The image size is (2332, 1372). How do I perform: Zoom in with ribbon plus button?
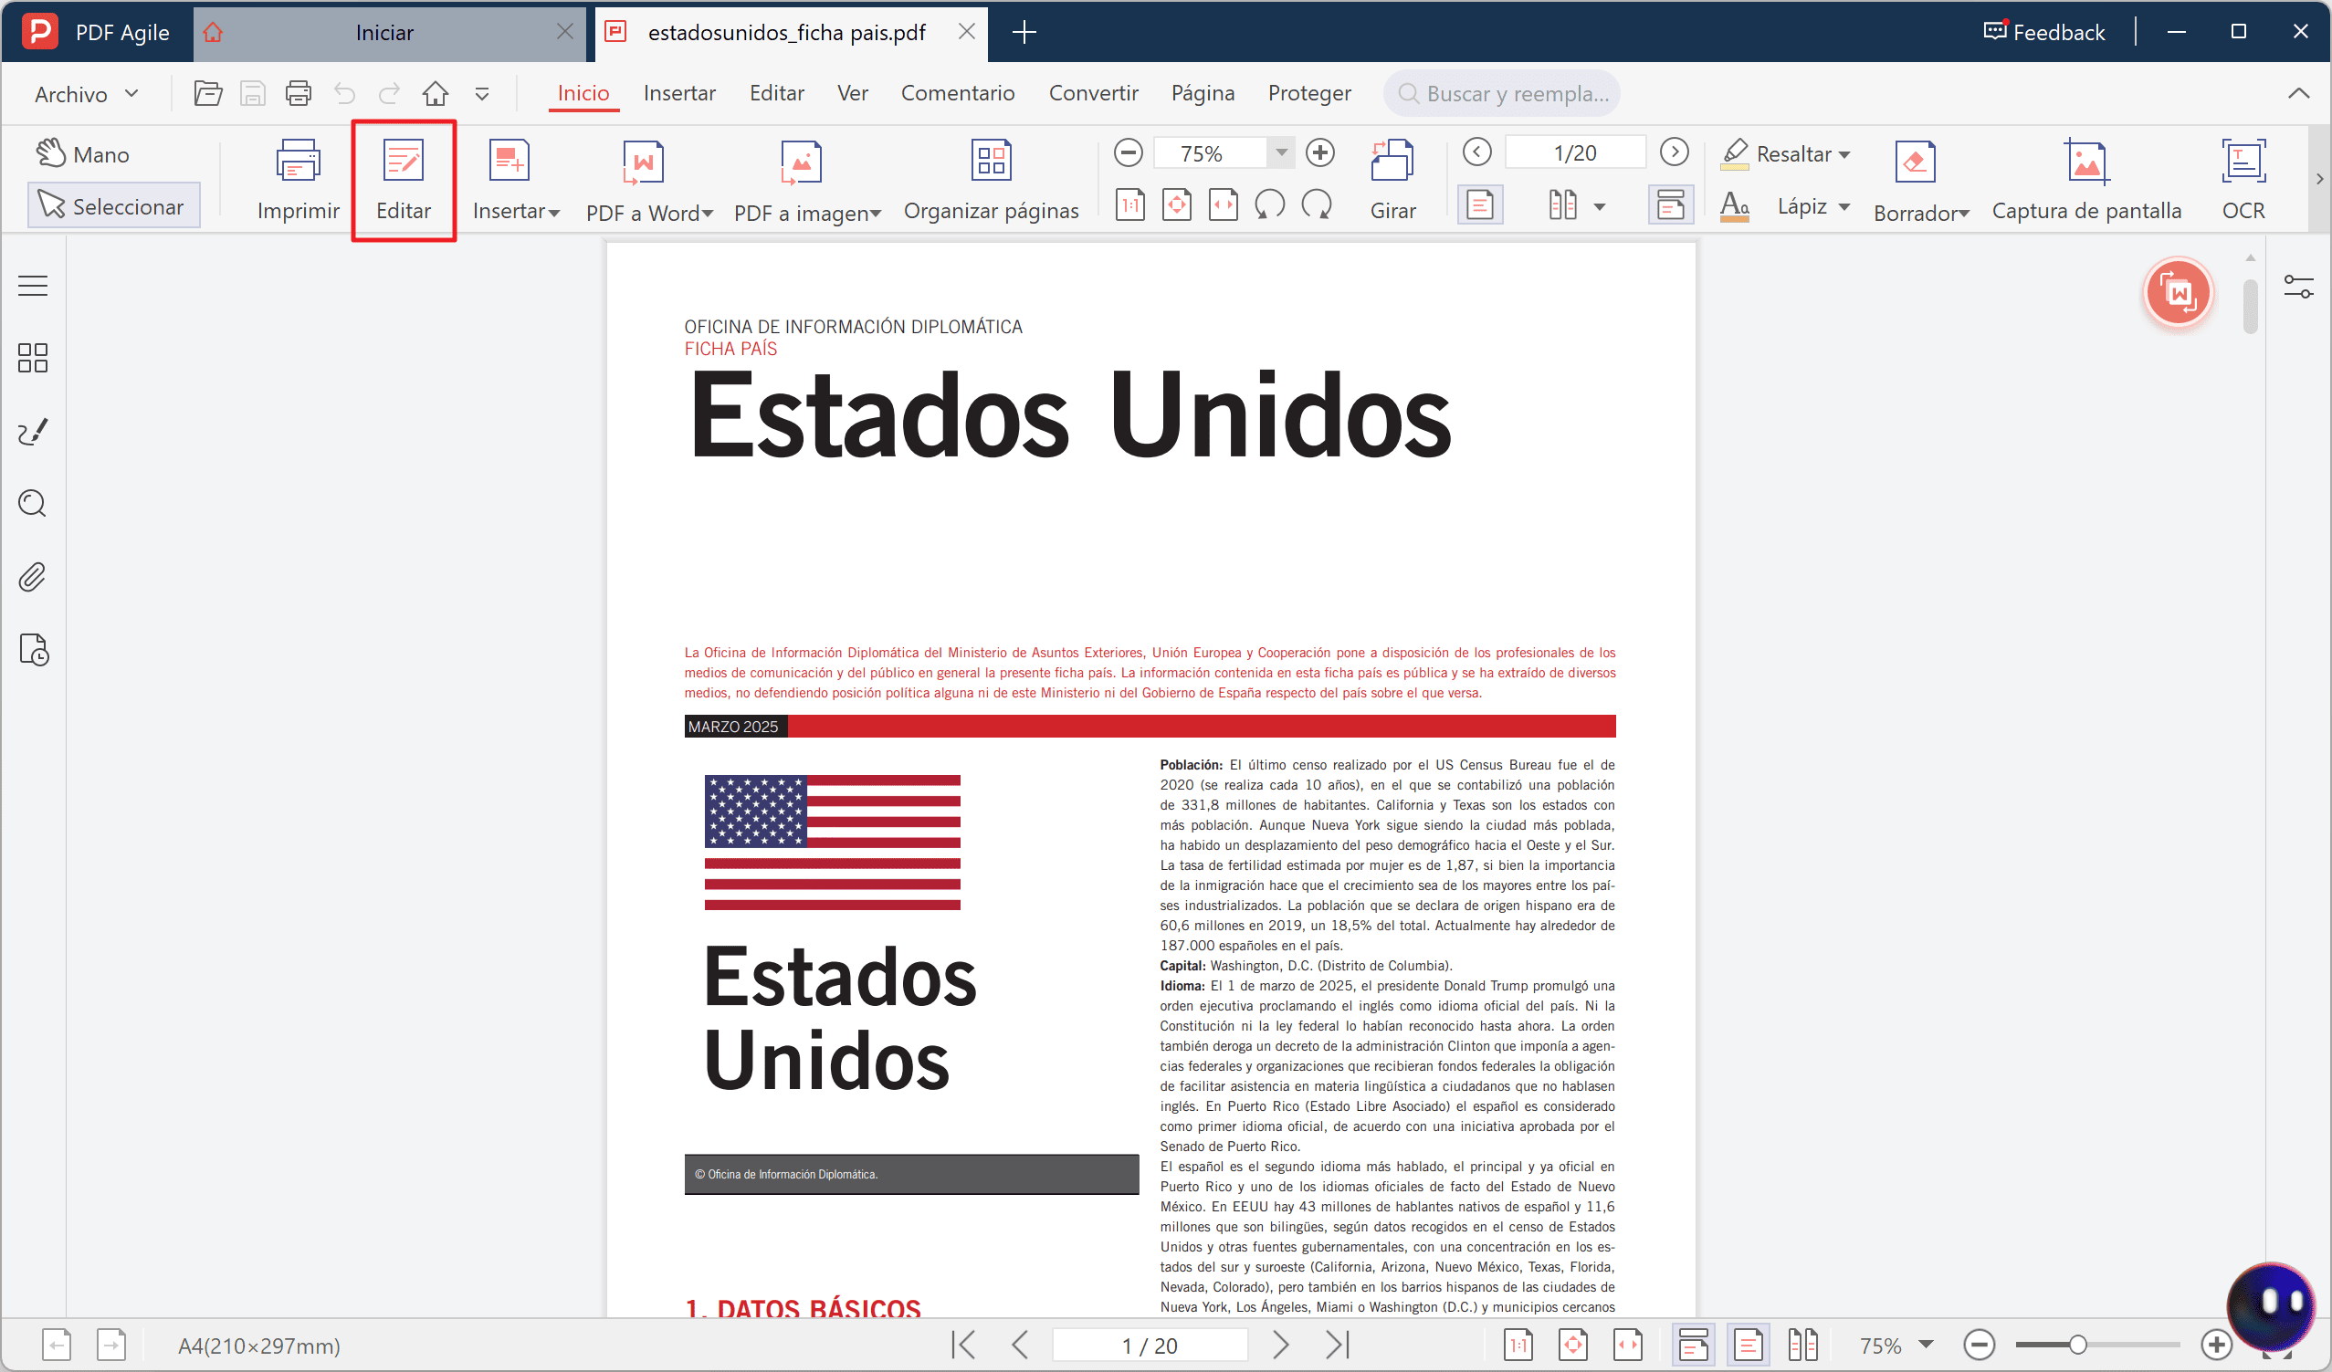(1320, 152)
